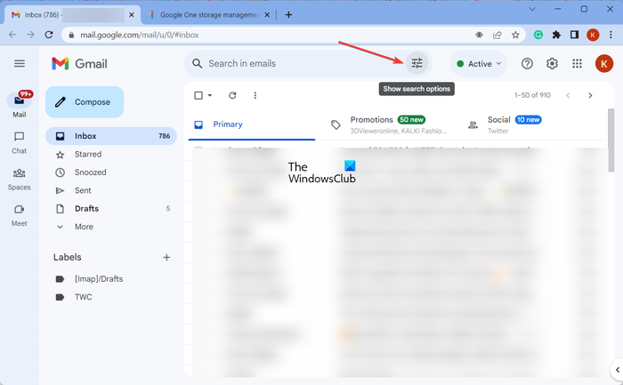Click the search magnifier icon

[197, 63]
